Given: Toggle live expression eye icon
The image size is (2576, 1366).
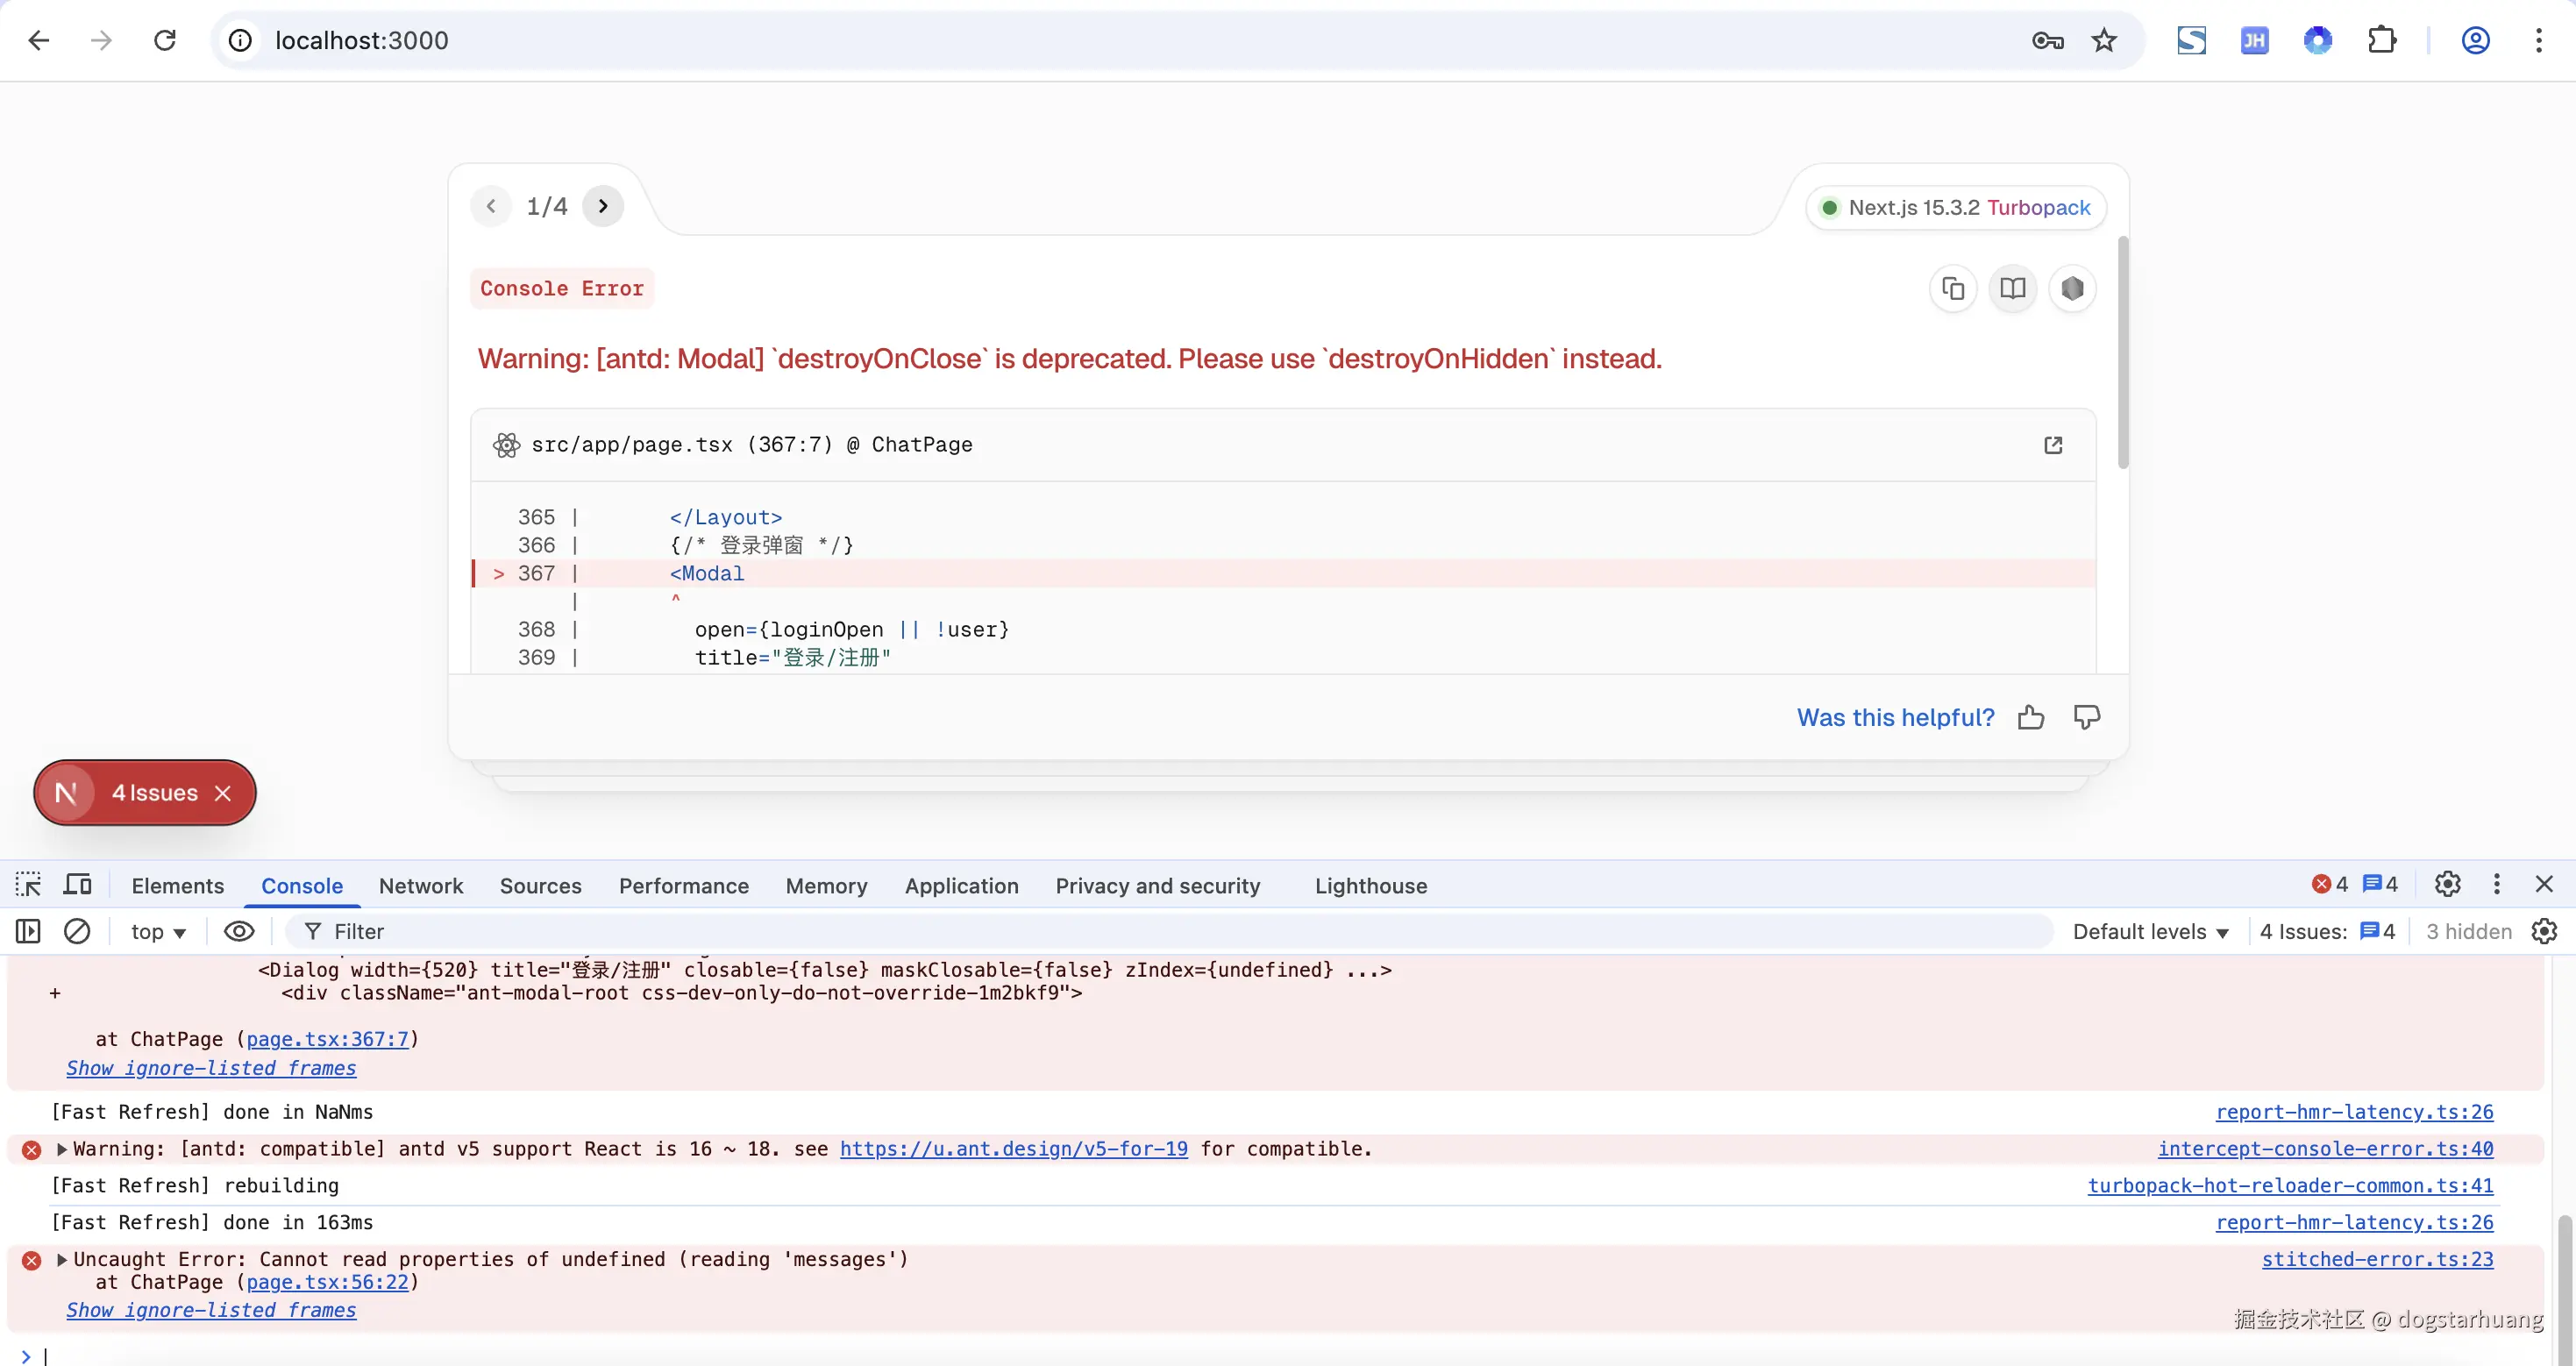Looking at the screenshot, I should point(239,931).
